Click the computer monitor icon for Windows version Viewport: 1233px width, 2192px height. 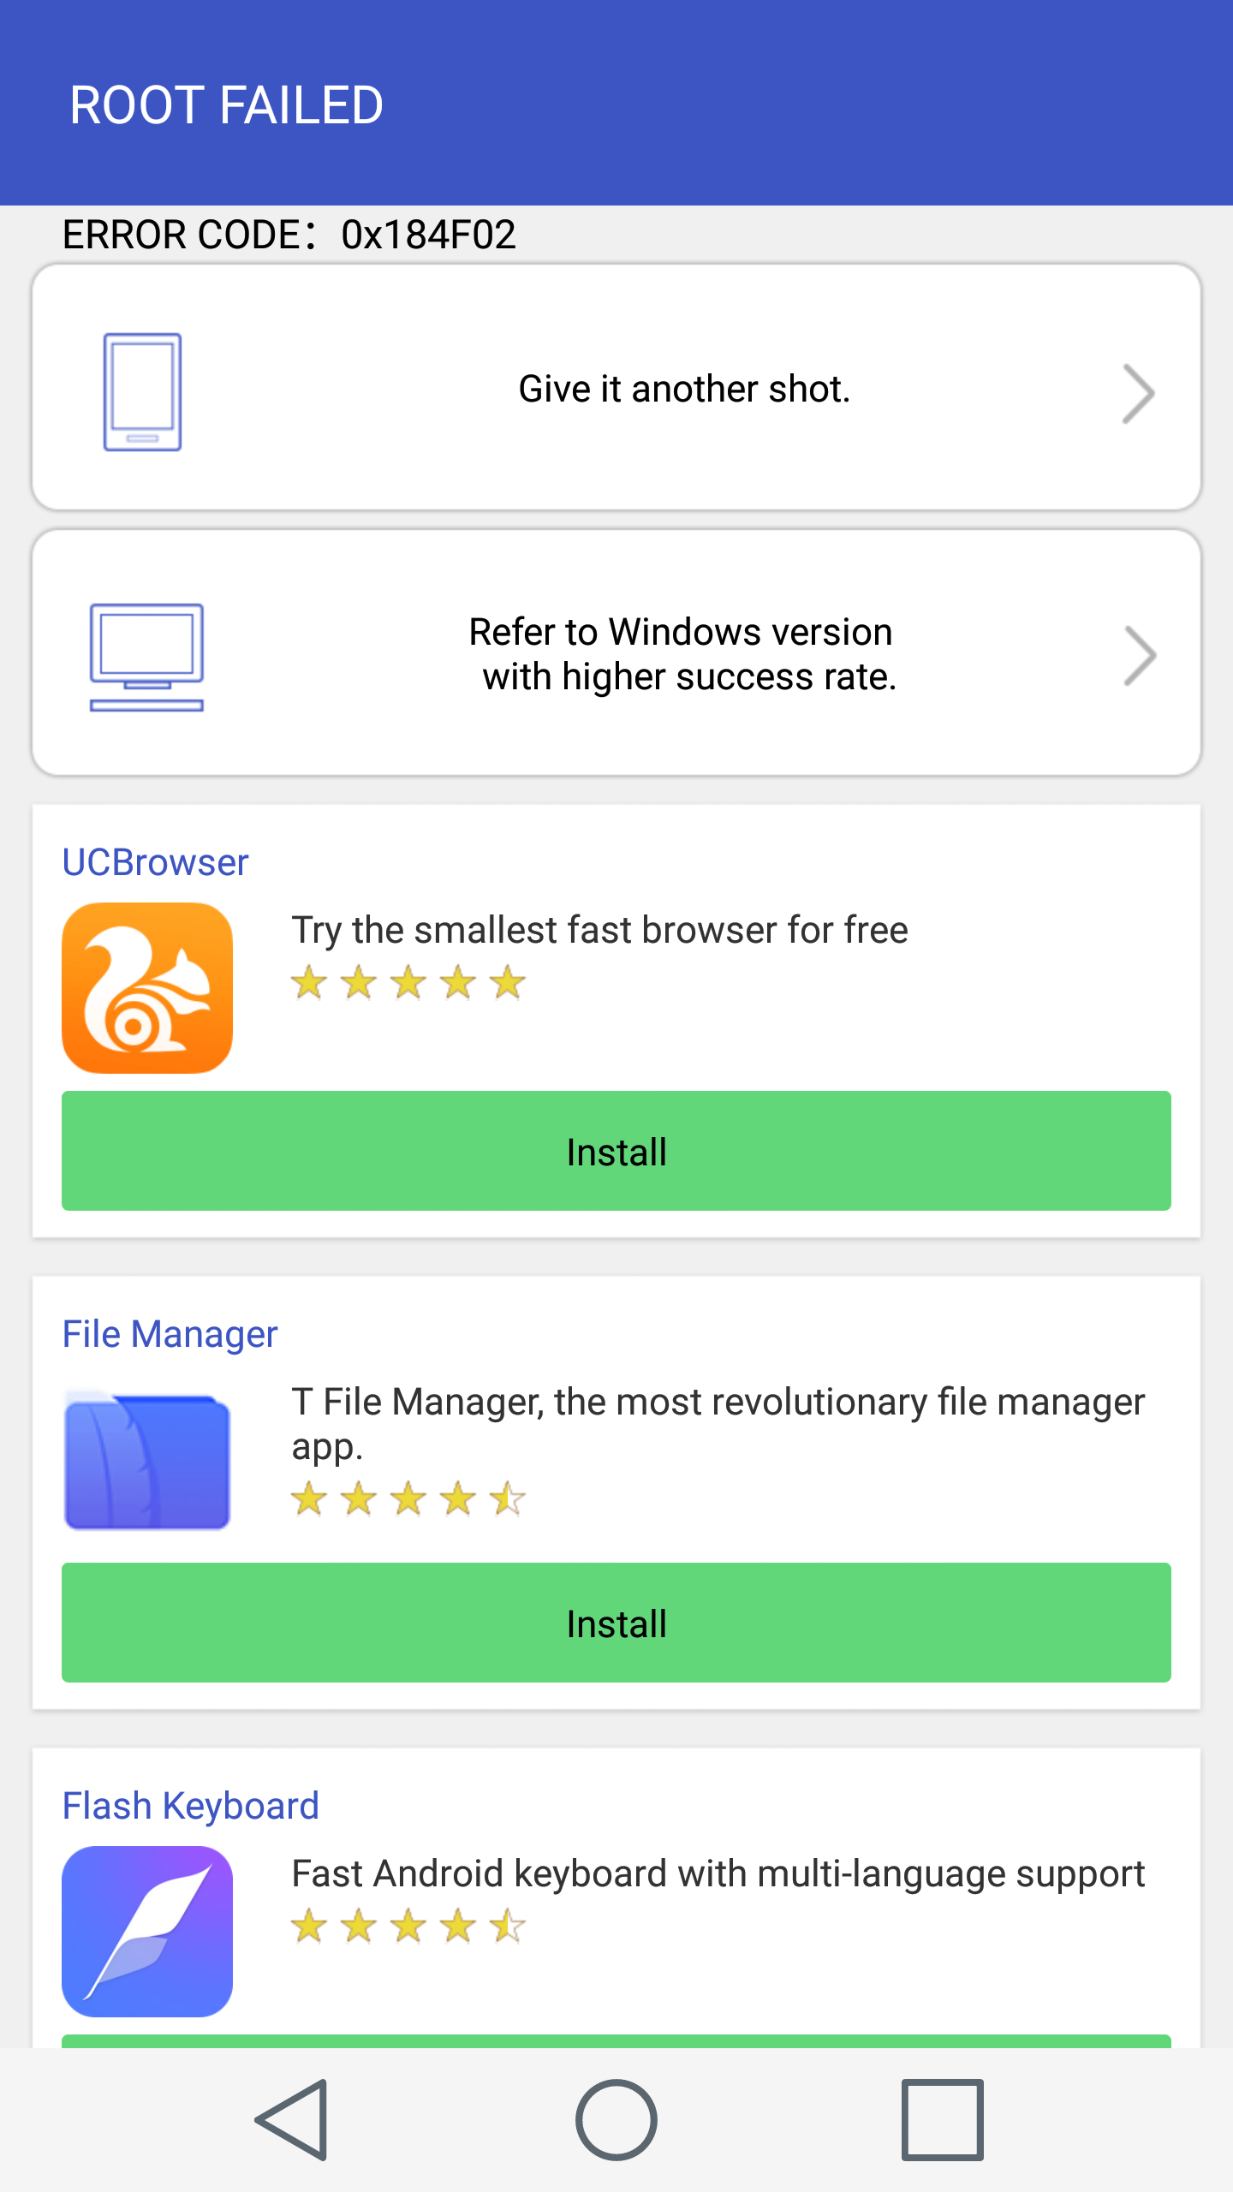tap(146, 657)
